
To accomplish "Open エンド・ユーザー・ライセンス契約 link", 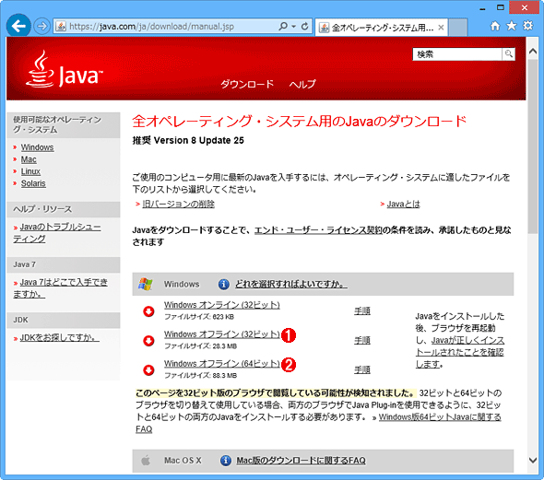I will pos(318,230).
